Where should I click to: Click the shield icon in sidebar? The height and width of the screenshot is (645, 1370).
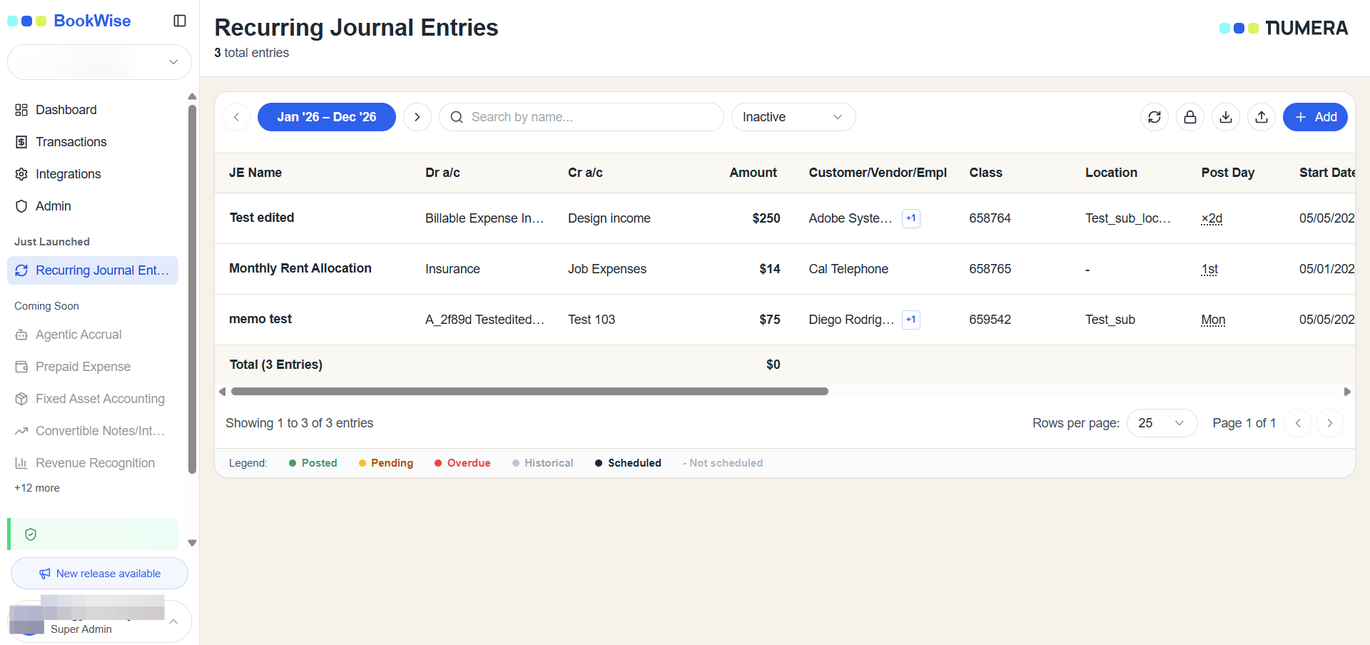tap(31, 534)
